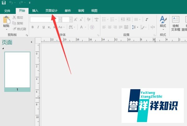
Task: Click the 绘制文本框 button
Action: coord(176,24)
